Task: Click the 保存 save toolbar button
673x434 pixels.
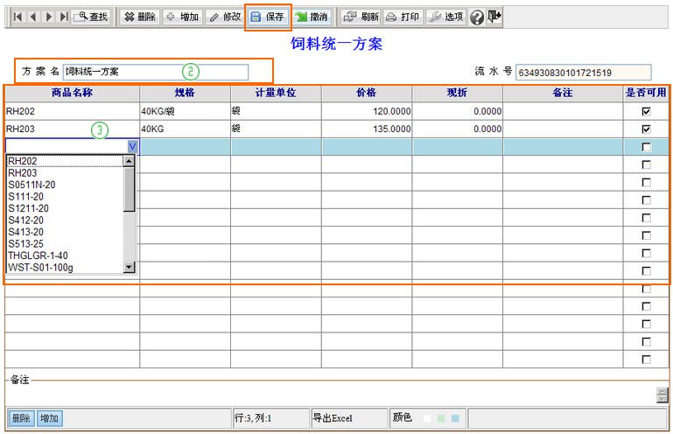Action: 267,17
